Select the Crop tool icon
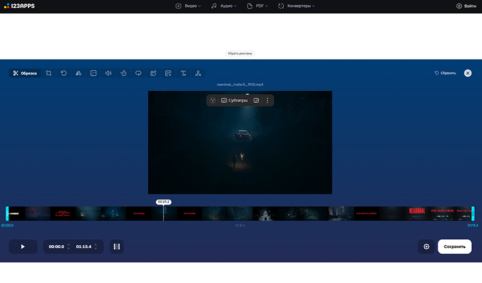Viewport: 482px width, 283px height. 49,73
